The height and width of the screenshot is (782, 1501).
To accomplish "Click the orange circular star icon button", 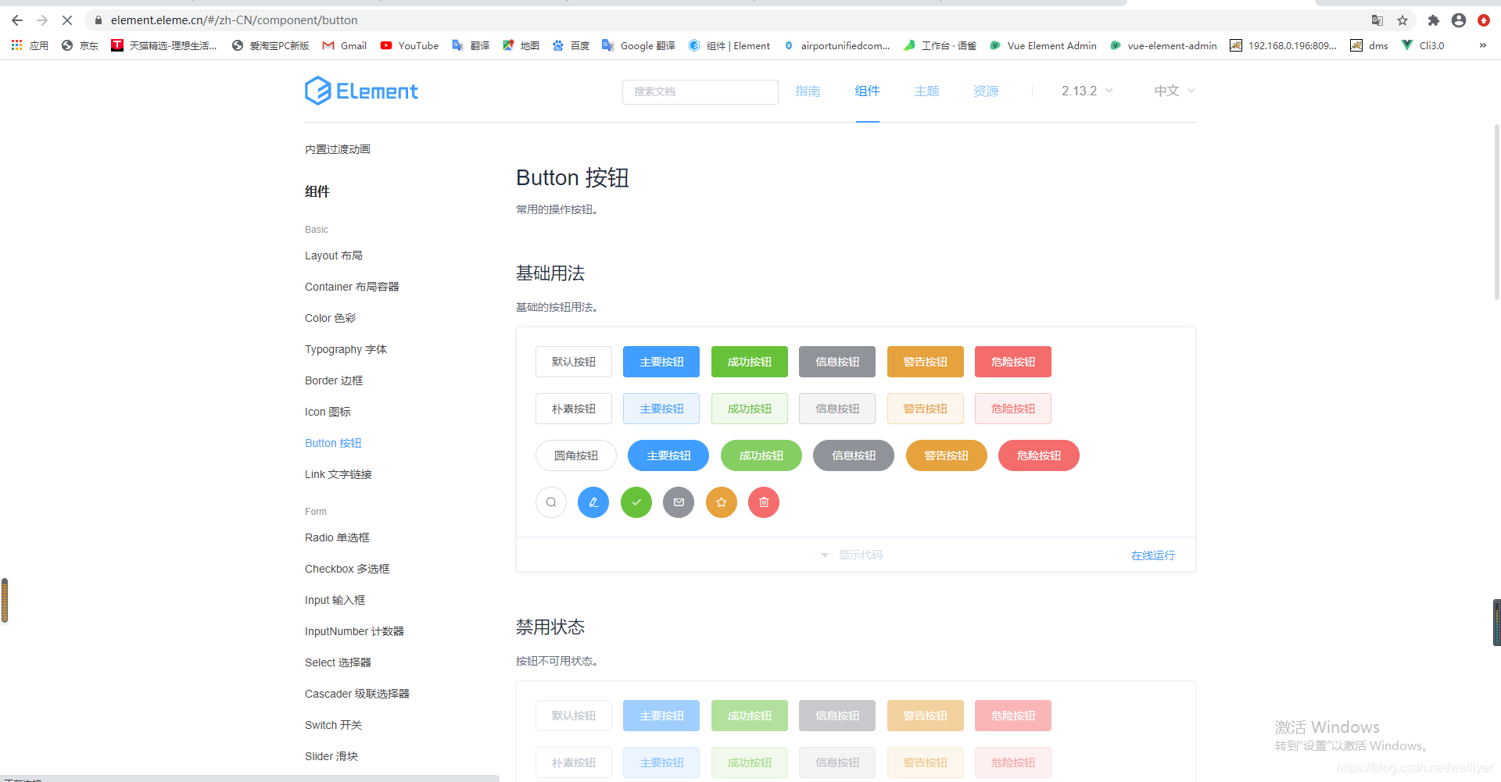I will 722,502.
